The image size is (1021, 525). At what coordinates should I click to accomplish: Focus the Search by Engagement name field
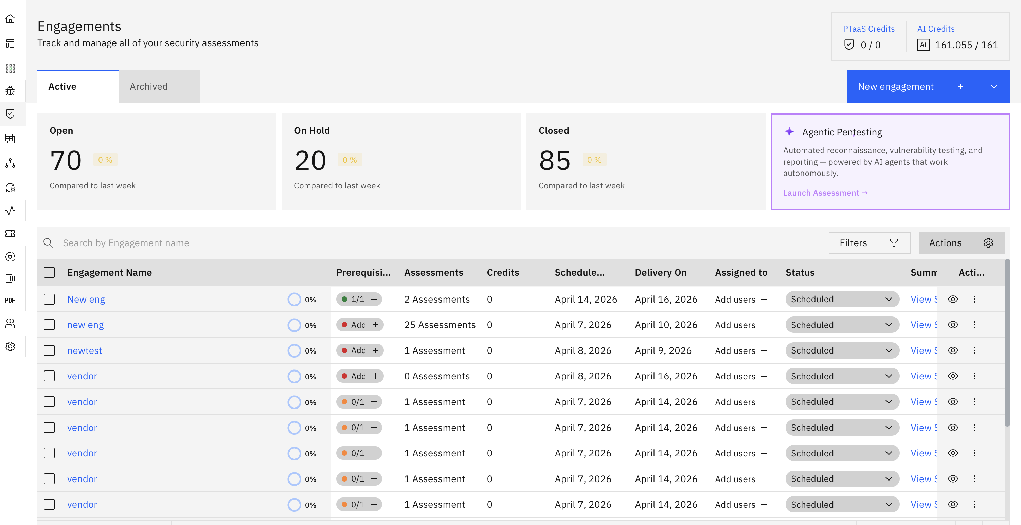click(436, 243)
